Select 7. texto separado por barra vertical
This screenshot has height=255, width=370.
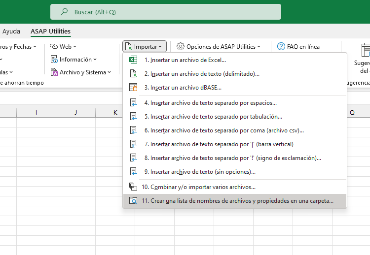pyautogui.click(x=235, y=144)
